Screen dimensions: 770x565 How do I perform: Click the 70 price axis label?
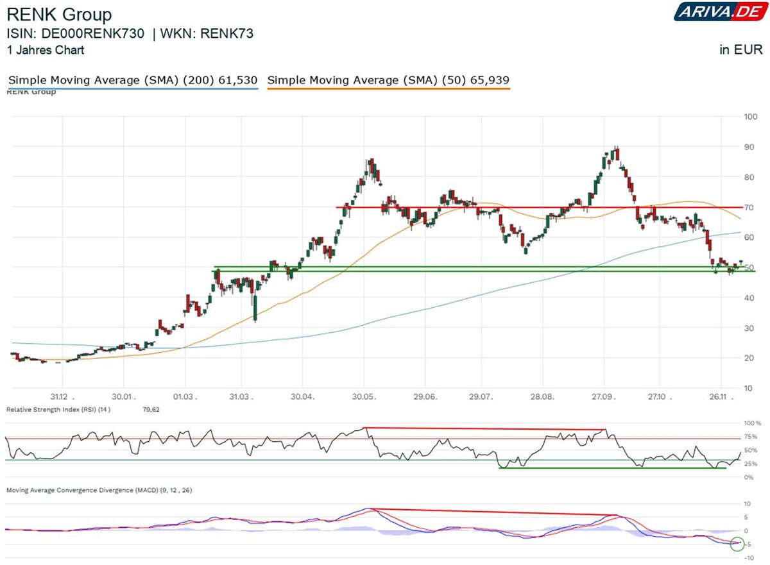click(x=748, y=207)
